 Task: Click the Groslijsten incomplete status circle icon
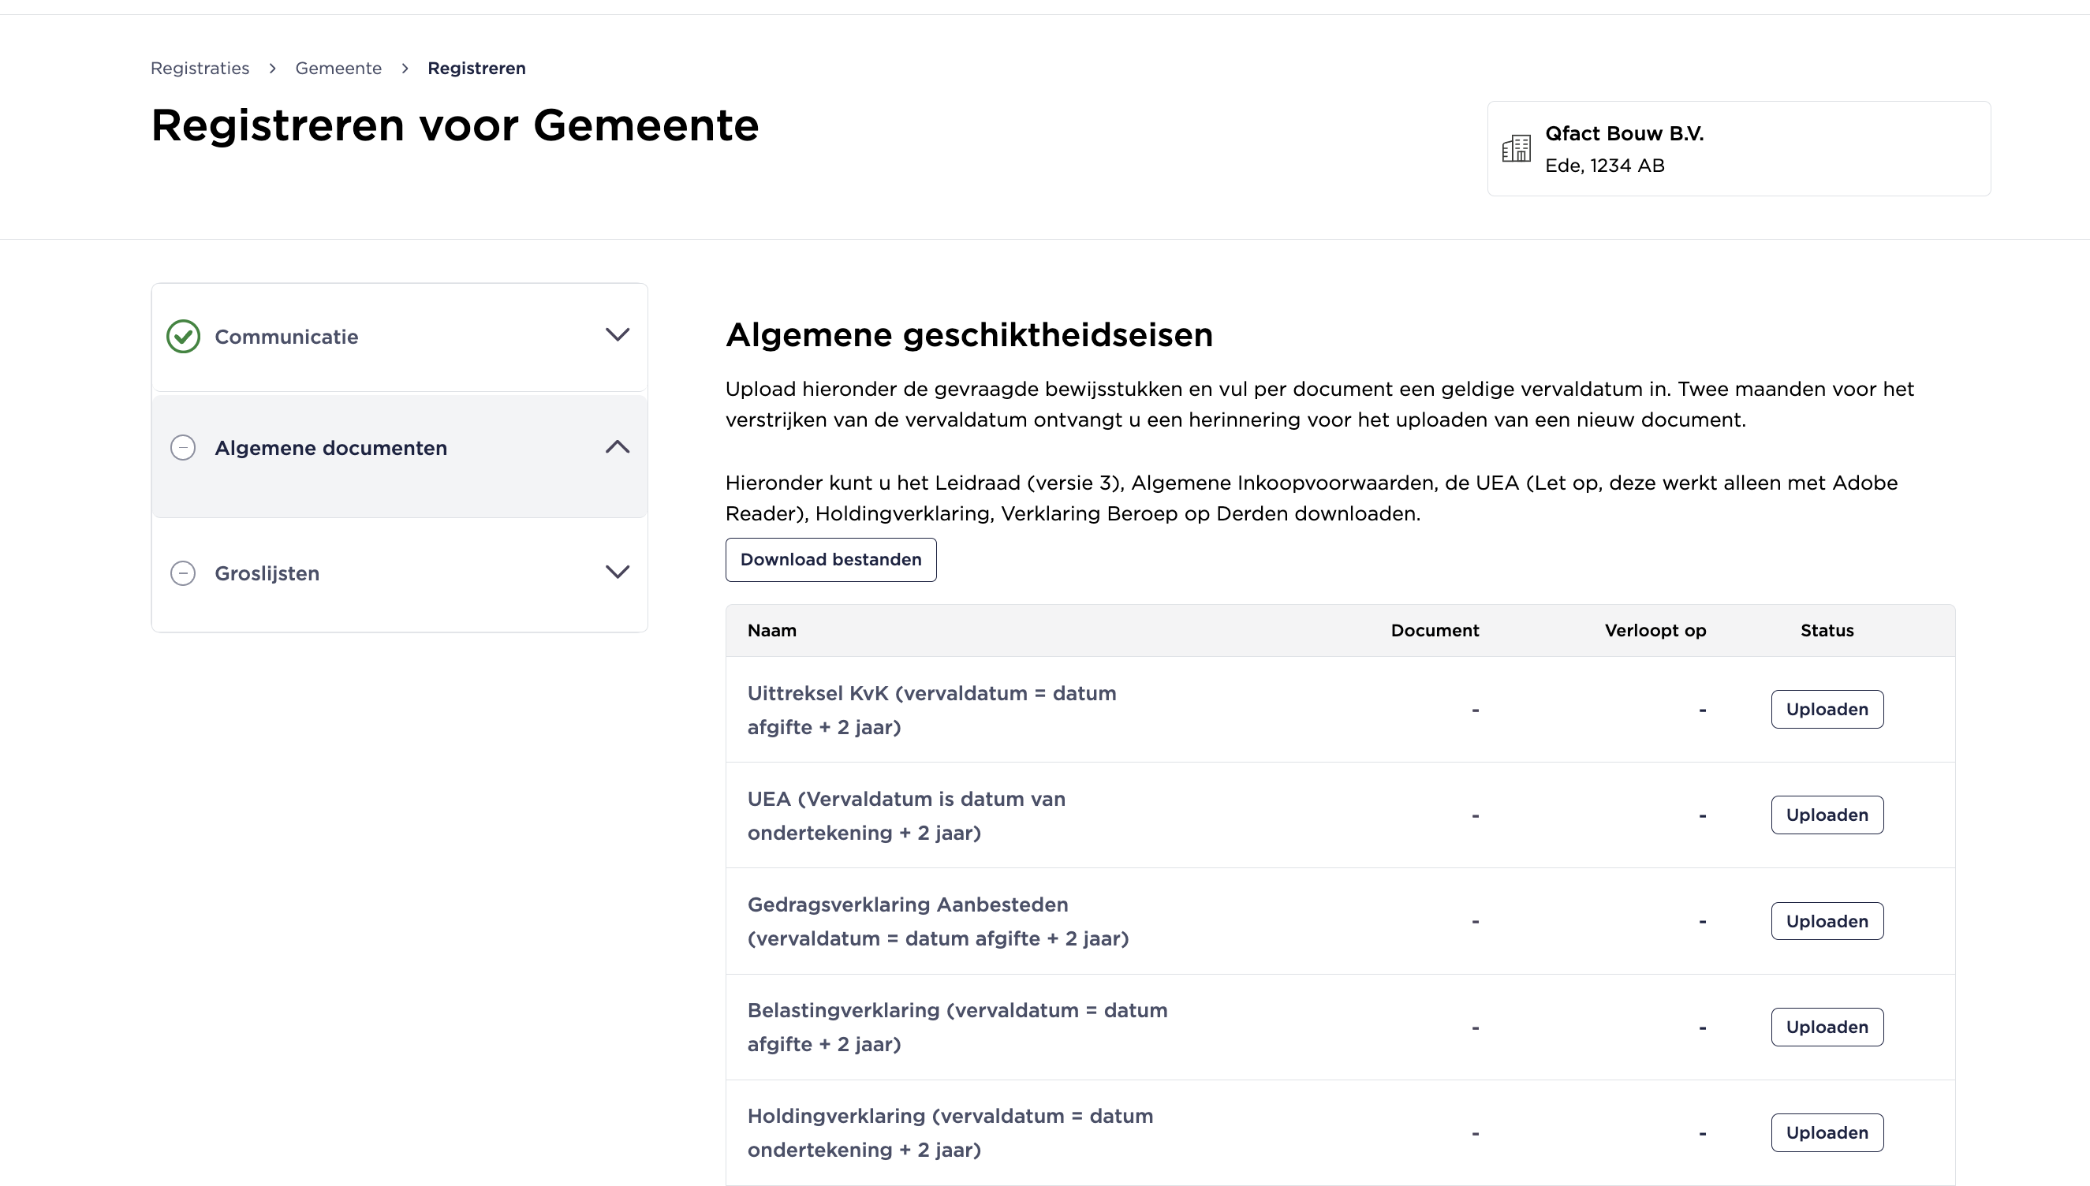click(x=183, y=573)
